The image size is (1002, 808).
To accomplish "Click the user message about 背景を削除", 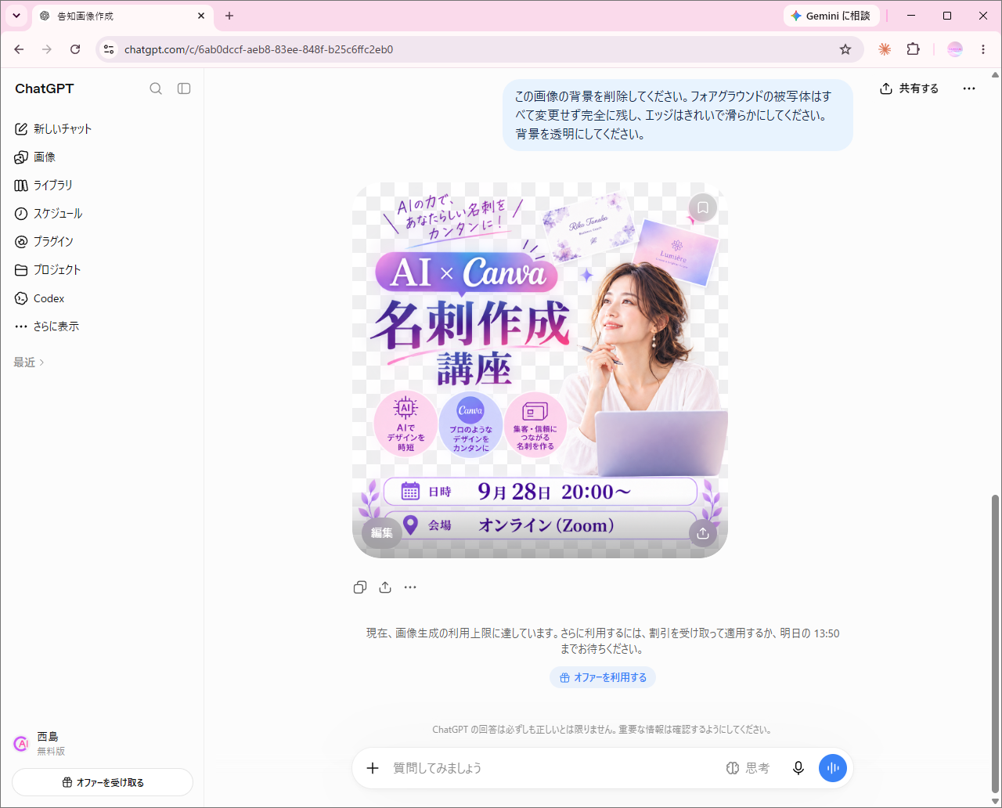I will [678, 115].
